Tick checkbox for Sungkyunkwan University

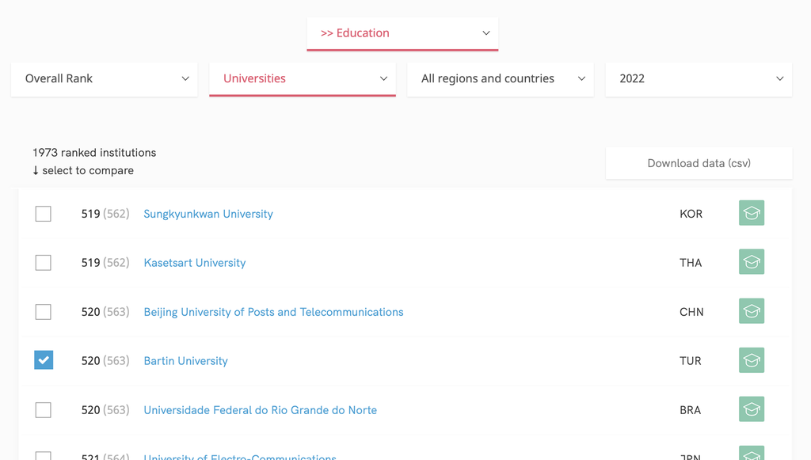(x=44, y=214)
